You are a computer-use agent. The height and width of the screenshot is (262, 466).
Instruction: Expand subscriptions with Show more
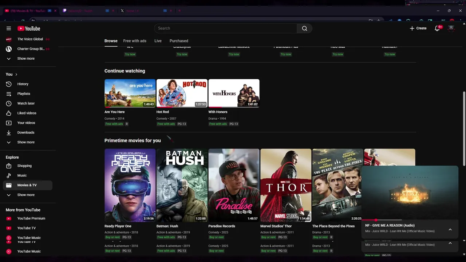[x=26, y=59]
